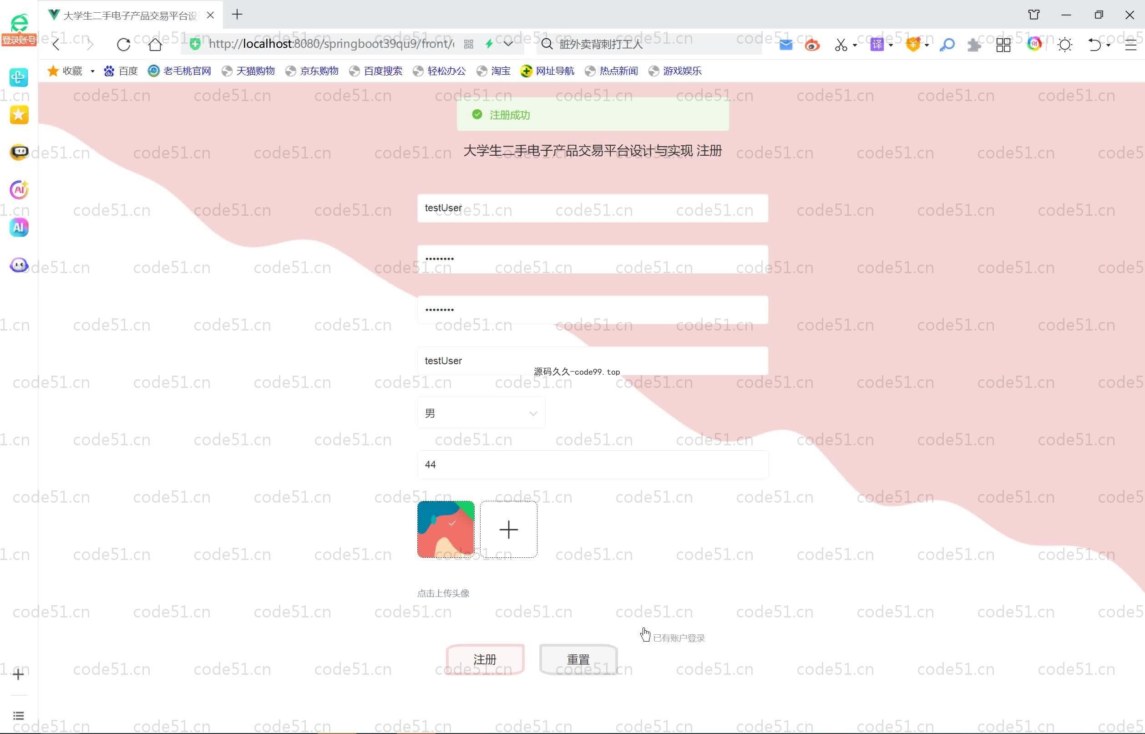Click the lightning speed mode icon
1145x734 pixels.
coord(489,44)
